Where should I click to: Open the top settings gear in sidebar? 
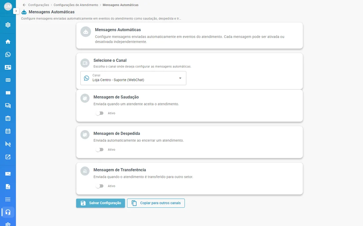click(8, 25)
